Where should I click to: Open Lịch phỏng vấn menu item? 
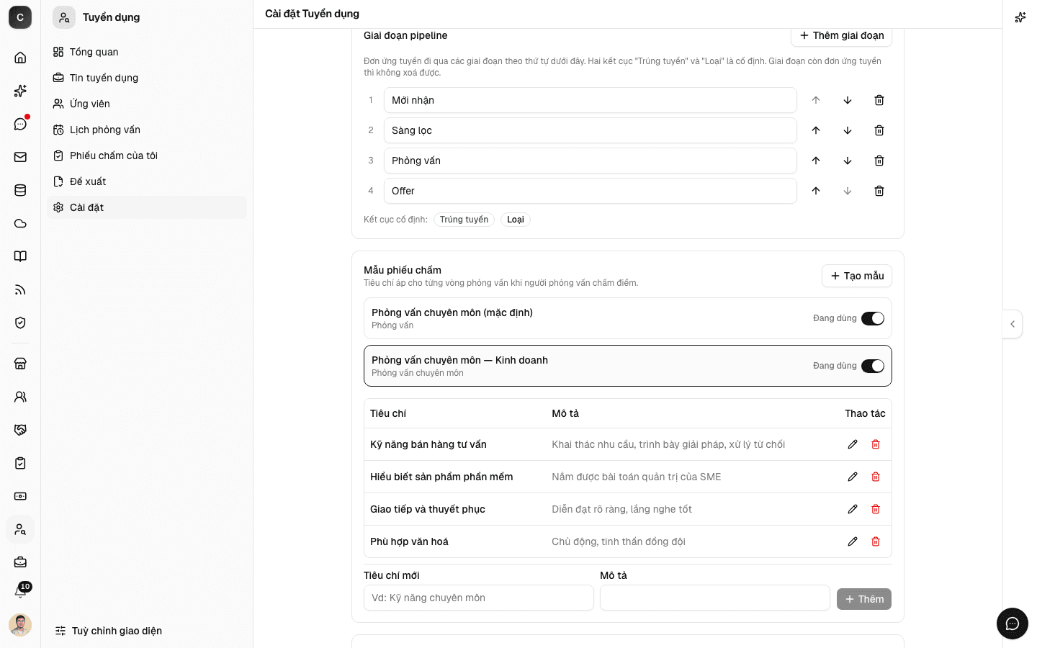pyautogui.click(x=147, y=130)
